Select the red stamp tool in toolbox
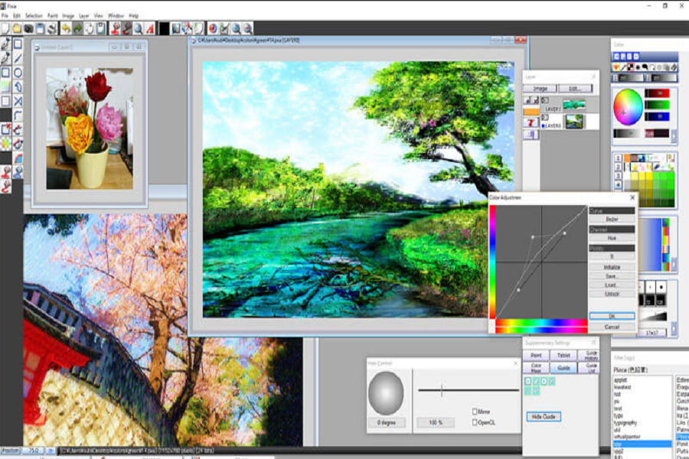This screenshot has height=459, width=689. point(5,173)
